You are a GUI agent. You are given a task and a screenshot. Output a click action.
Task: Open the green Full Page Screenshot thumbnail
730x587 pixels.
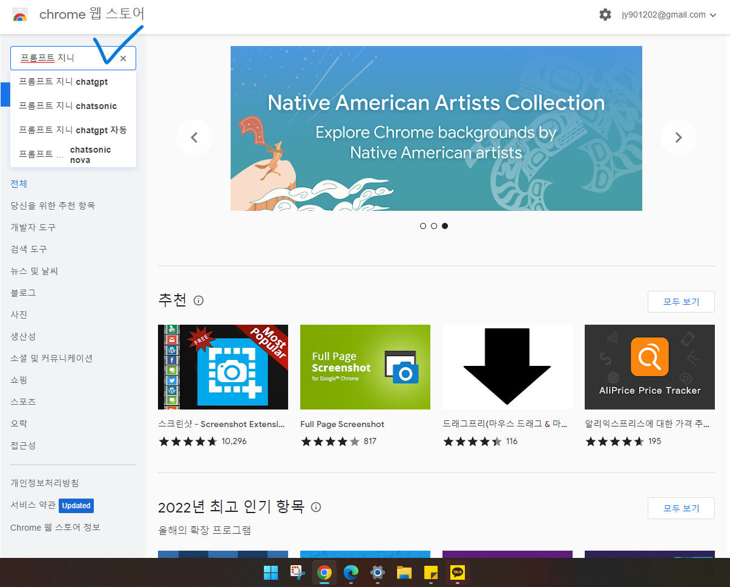pos(365,367)
